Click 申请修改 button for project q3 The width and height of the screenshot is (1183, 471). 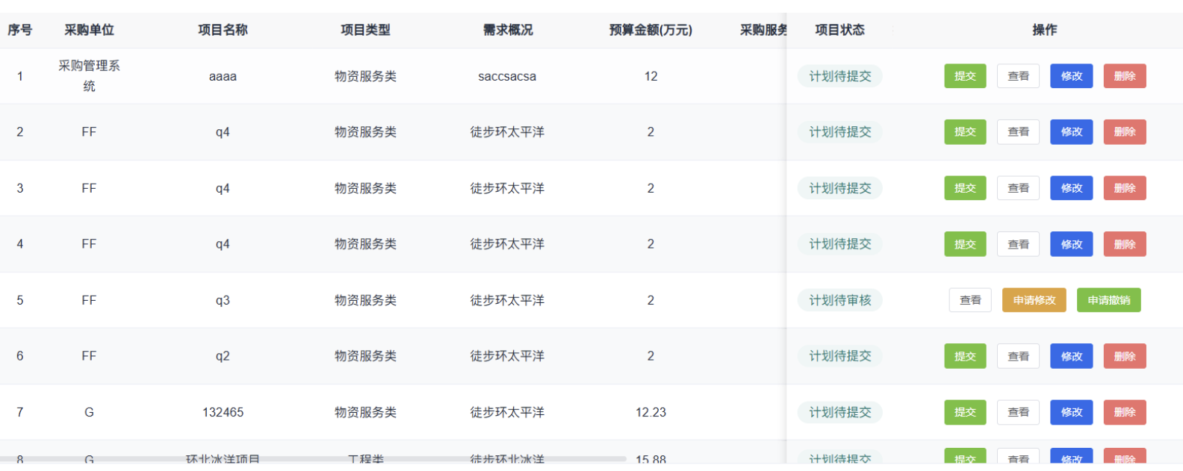tap(1034, 300)
